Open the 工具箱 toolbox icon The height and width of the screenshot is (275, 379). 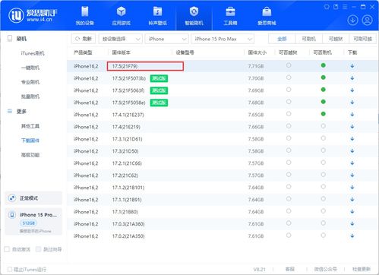(230, 11)
